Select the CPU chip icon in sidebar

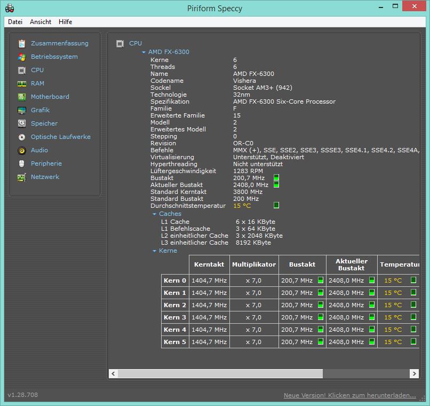click(x=22, y=71)
